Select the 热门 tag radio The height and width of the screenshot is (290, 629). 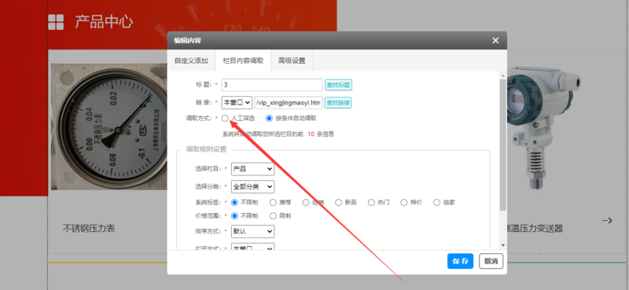[x=371, y=203]
